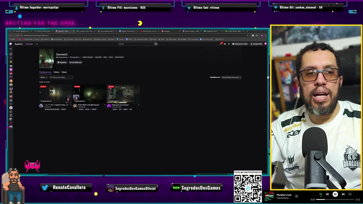Go back with Chrome back arrow
363x204 pixels.
[x=10, y=35]
